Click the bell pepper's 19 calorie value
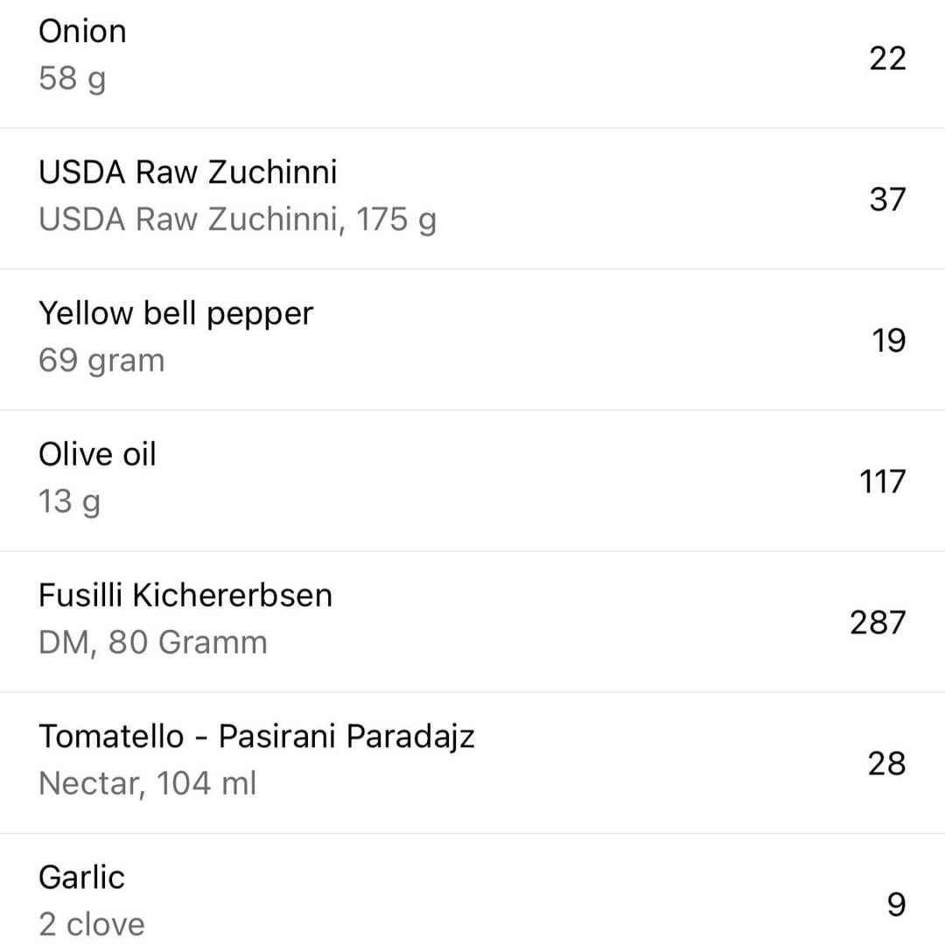This screenshot has width=945, height=945. pos(888,340)
